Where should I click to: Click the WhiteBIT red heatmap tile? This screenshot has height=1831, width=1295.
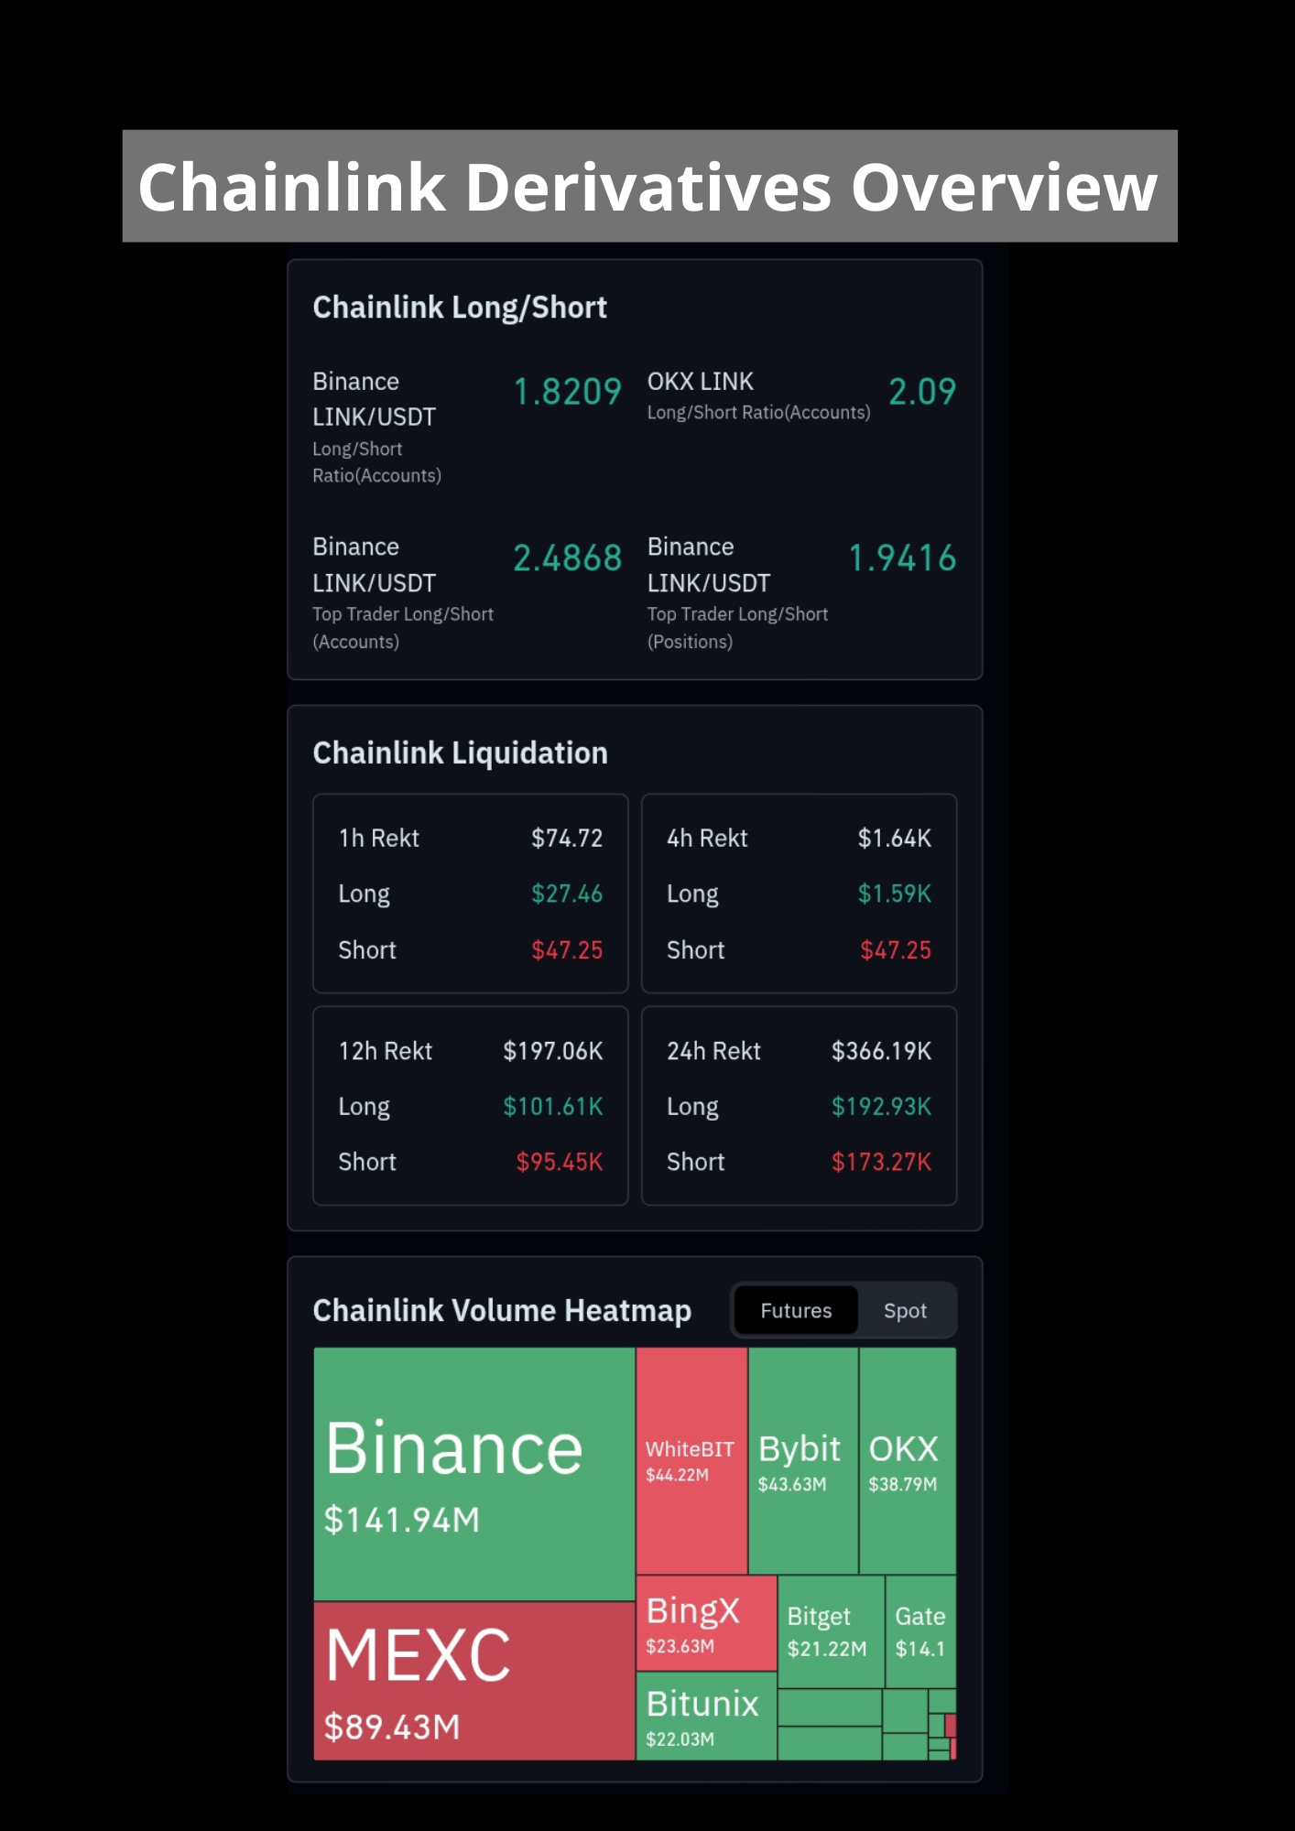691,1460
